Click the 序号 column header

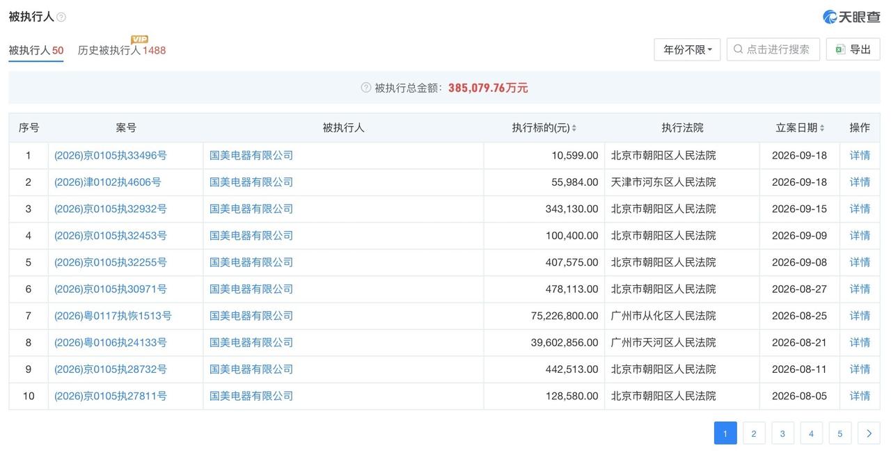(29, 128)
